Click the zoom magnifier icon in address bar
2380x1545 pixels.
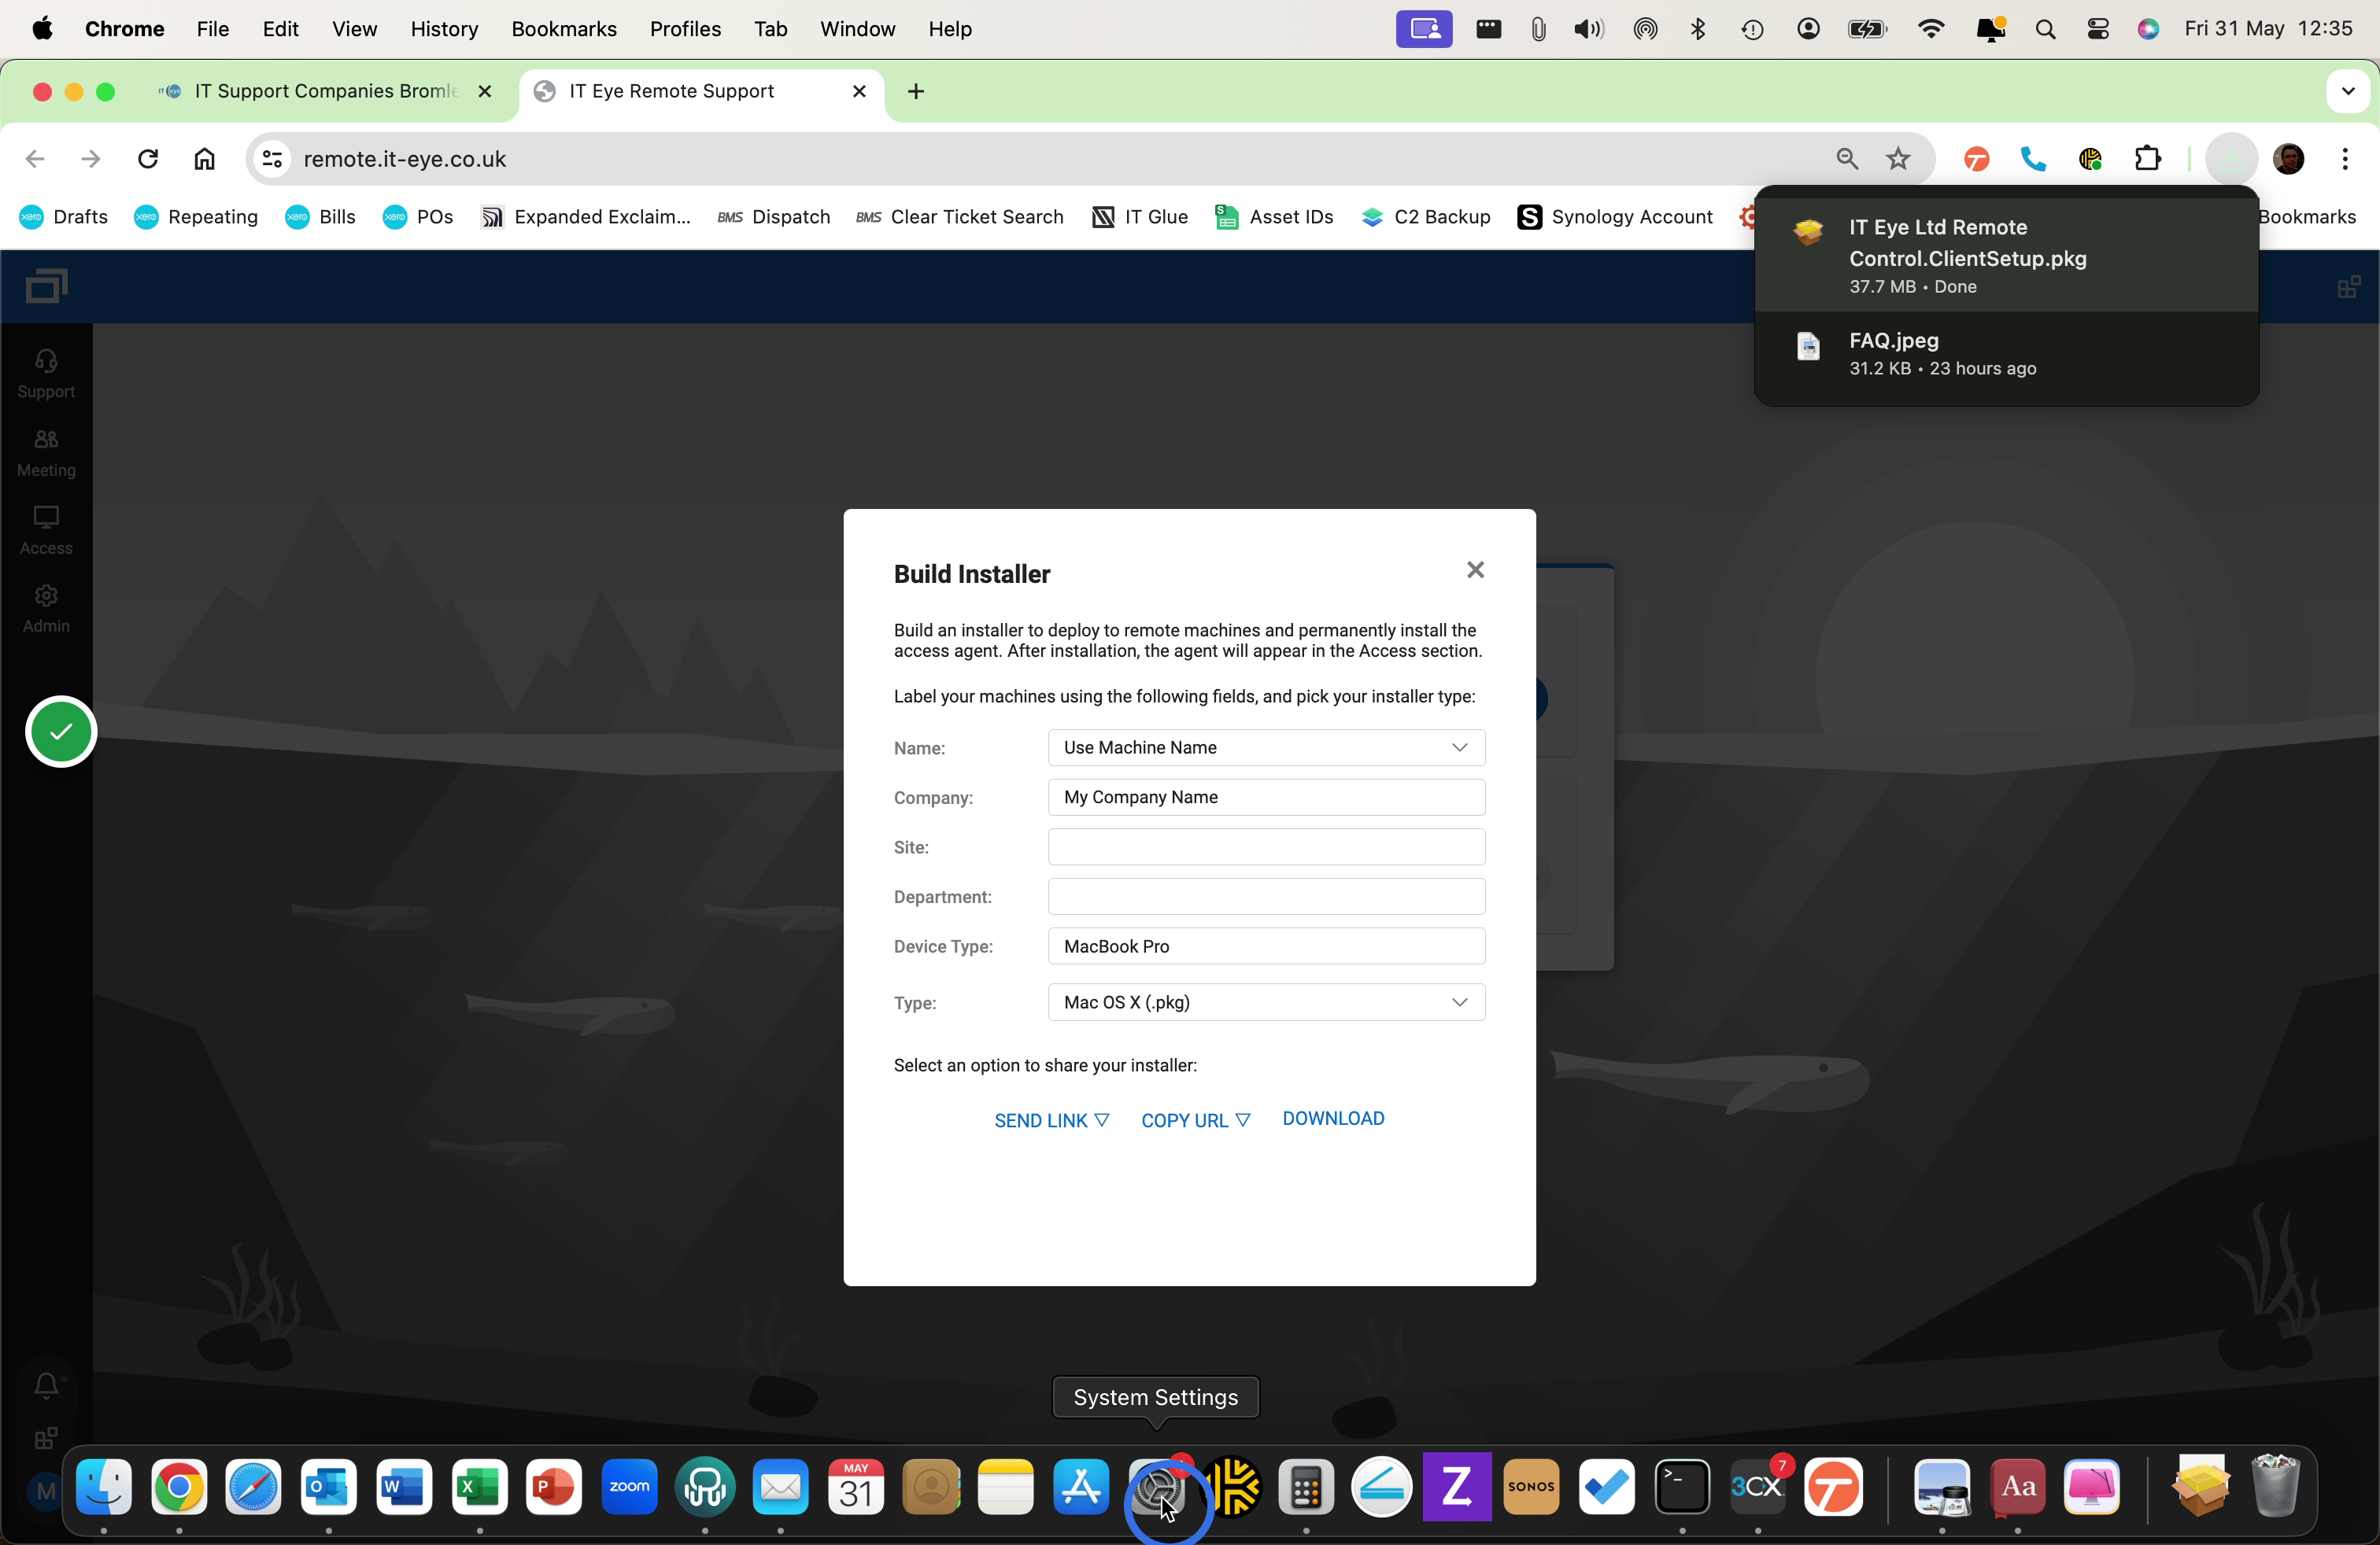point(1846,159)
